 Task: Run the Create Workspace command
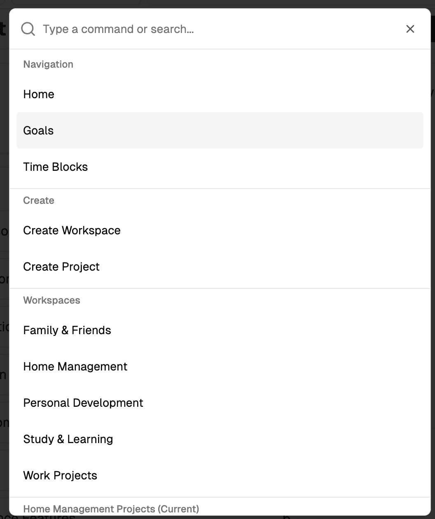tap(72, 230)
